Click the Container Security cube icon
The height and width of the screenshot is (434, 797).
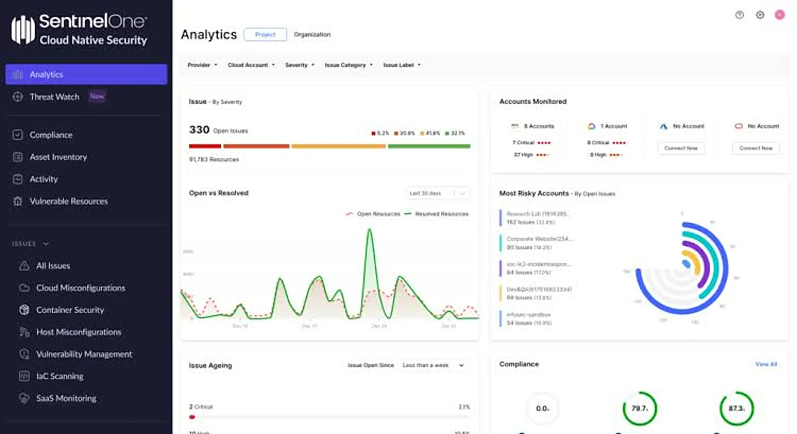(24, 310)
